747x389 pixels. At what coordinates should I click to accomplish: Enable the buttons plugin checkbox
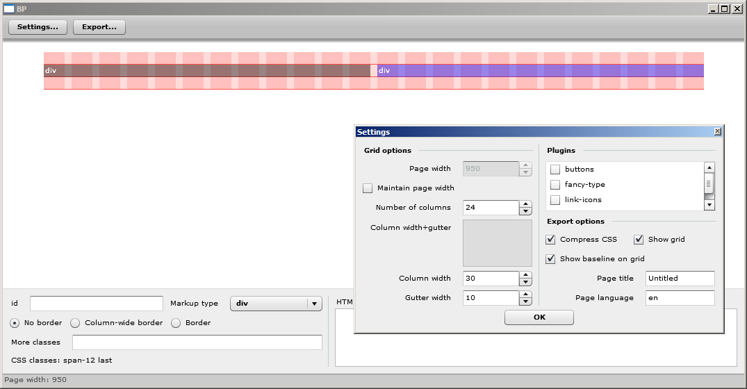[555, 169]
